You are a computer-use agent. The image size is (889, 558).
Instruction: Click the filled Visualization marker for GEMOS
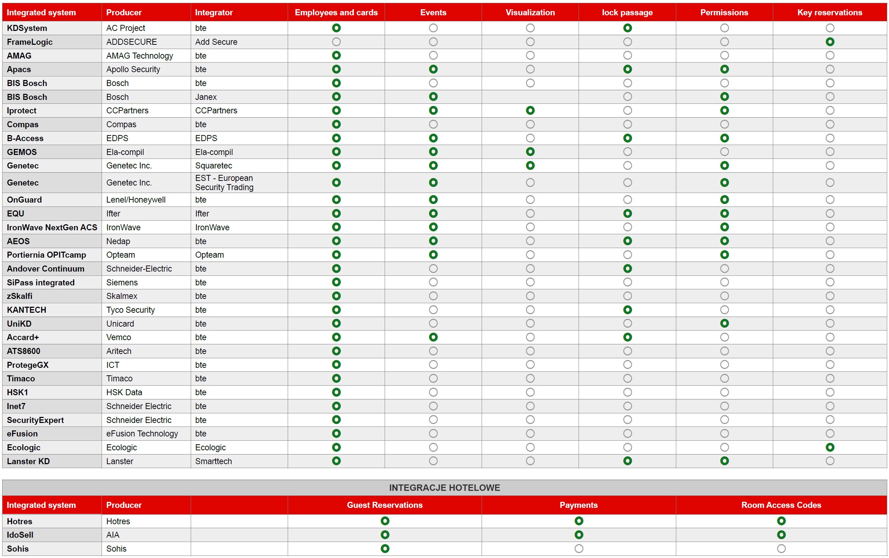(x=530, y=152)
